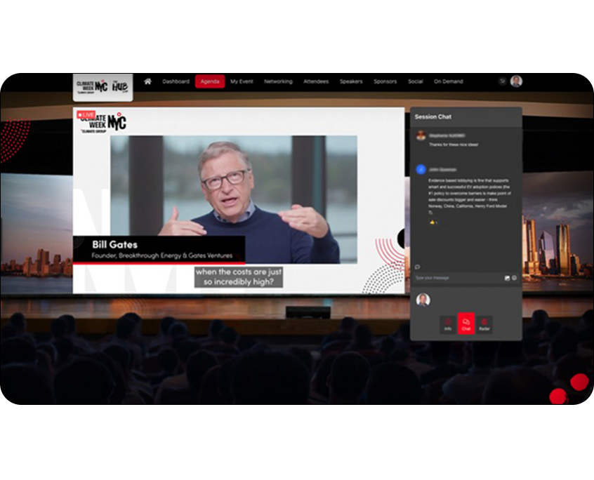Browse On Demand content

tap(448, 81)
